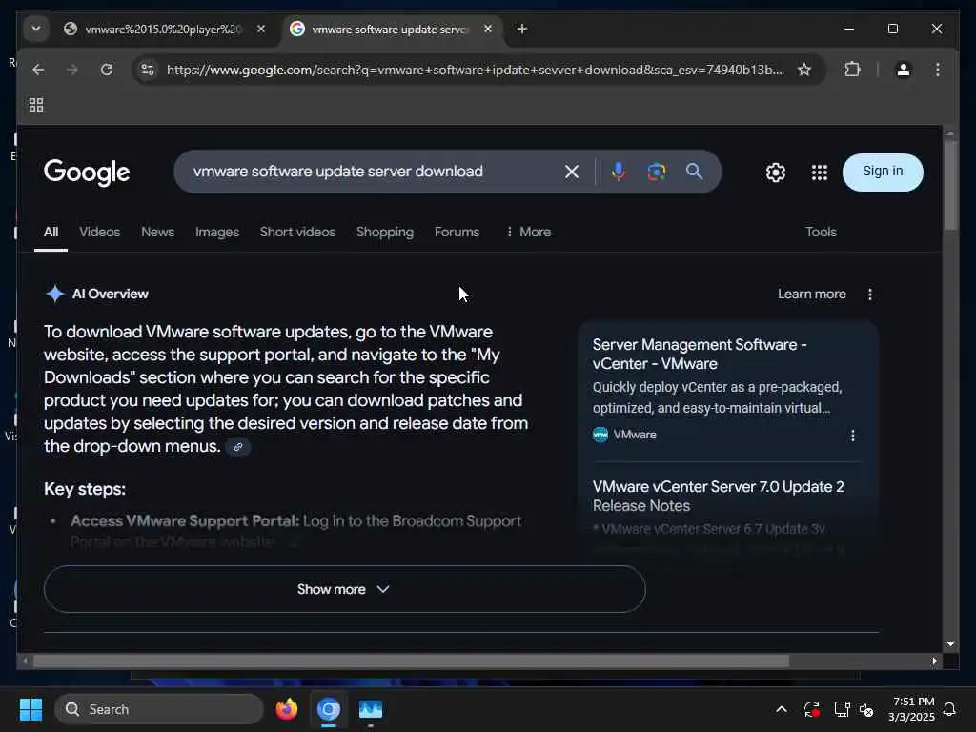Click the horizontal scroll right arrow
Screen dimensions: 976x732
pyautogui.click(x=934, y=661)
